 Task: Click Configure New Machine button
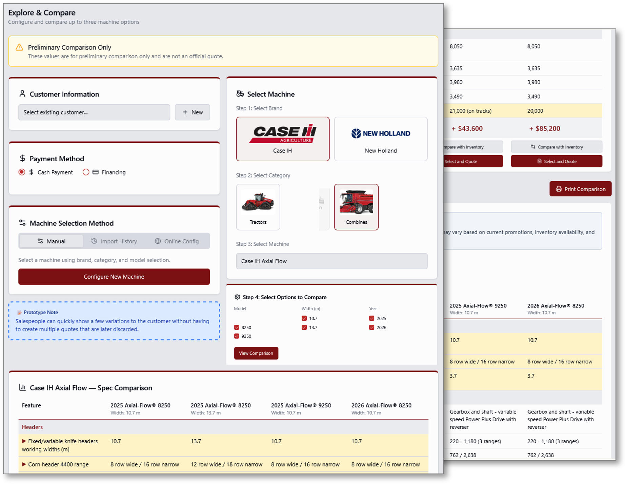point(114,277)
